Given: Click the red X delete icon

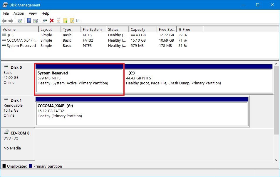Looking at the screenshot, I should coord(52,21).
